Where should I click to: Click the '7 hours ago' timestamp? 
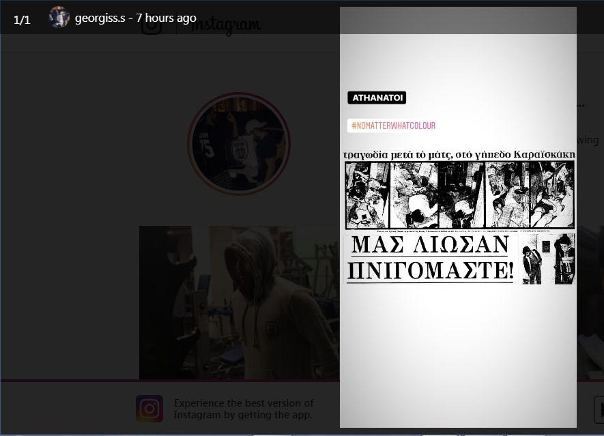[166, 18]
